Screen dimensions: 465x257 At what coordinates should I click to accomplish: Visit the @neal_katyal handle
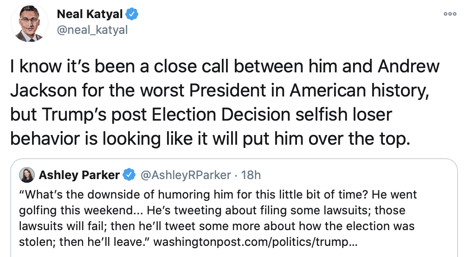[91, 30]
